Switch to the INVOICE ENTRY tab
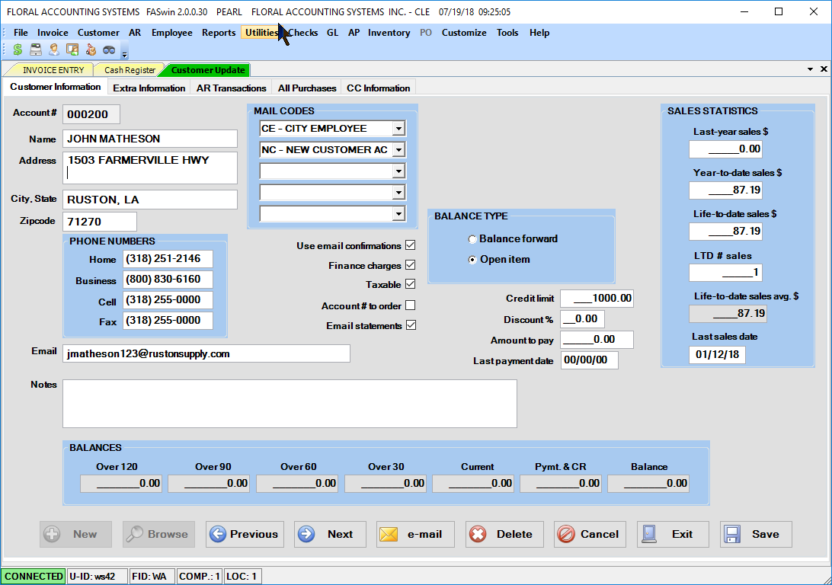 click(x=53, y=70)
